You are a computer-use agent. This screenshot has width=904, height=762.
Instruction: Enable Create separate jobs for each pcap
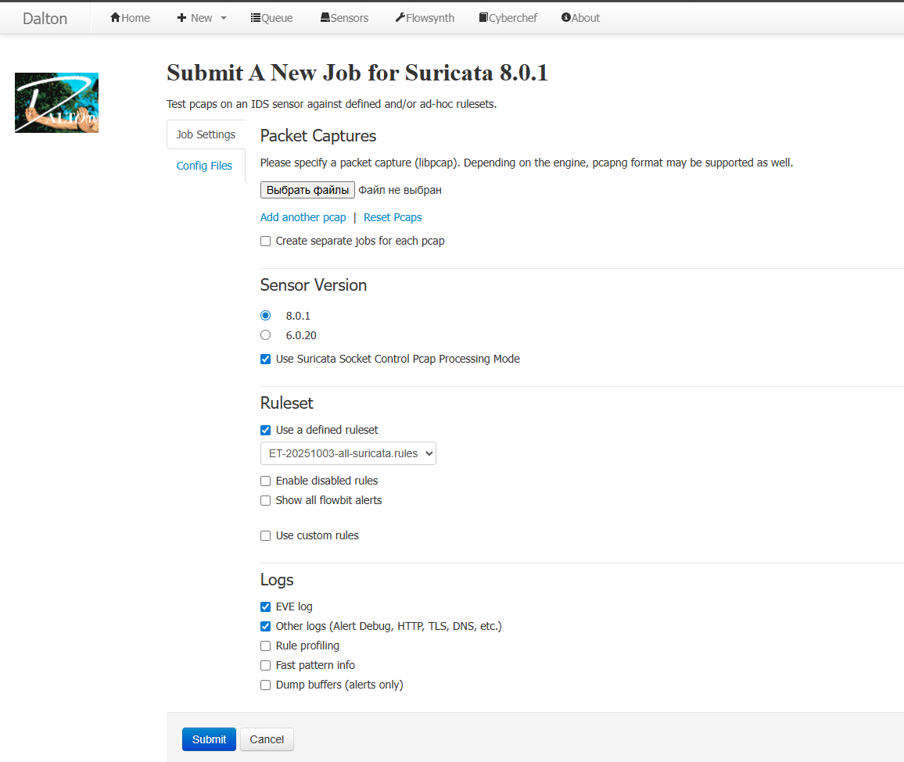click(x=265, y=241)
